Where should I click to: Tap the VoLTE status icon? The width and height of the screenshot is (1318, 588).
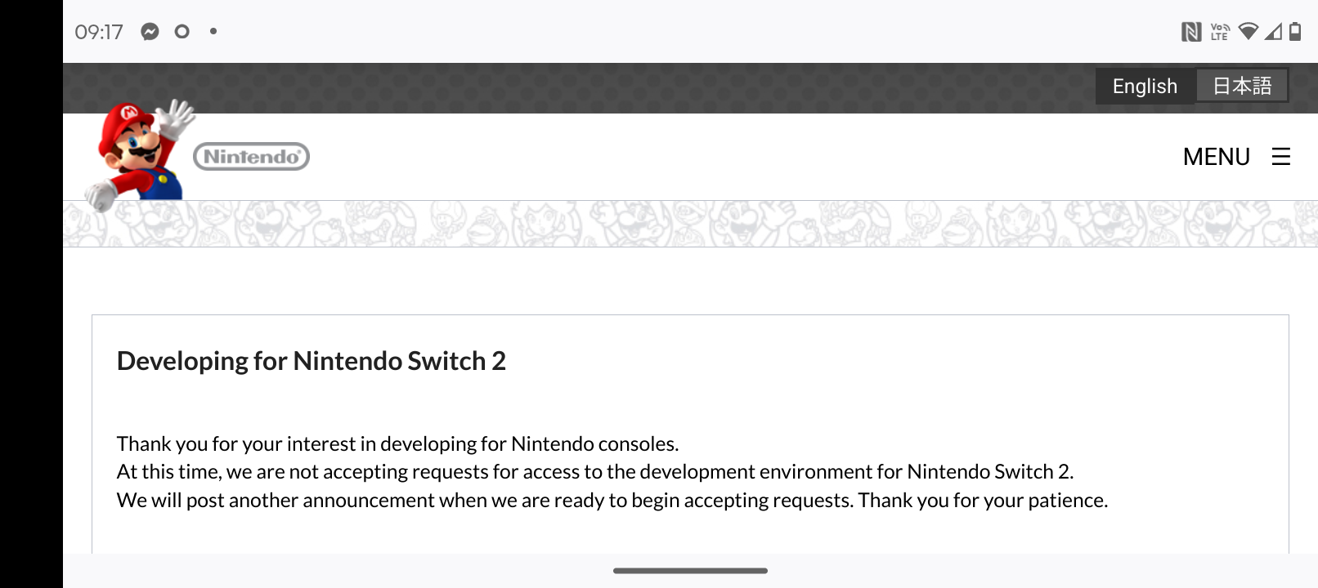[1220, 32]
